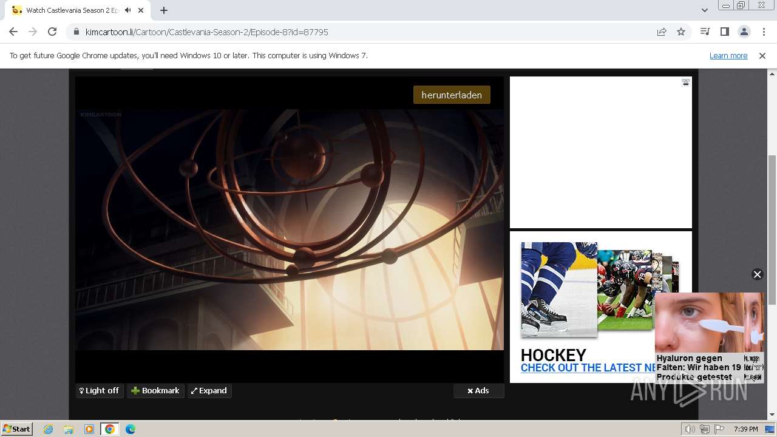Click the herunterladen button

tap(452, 95)
